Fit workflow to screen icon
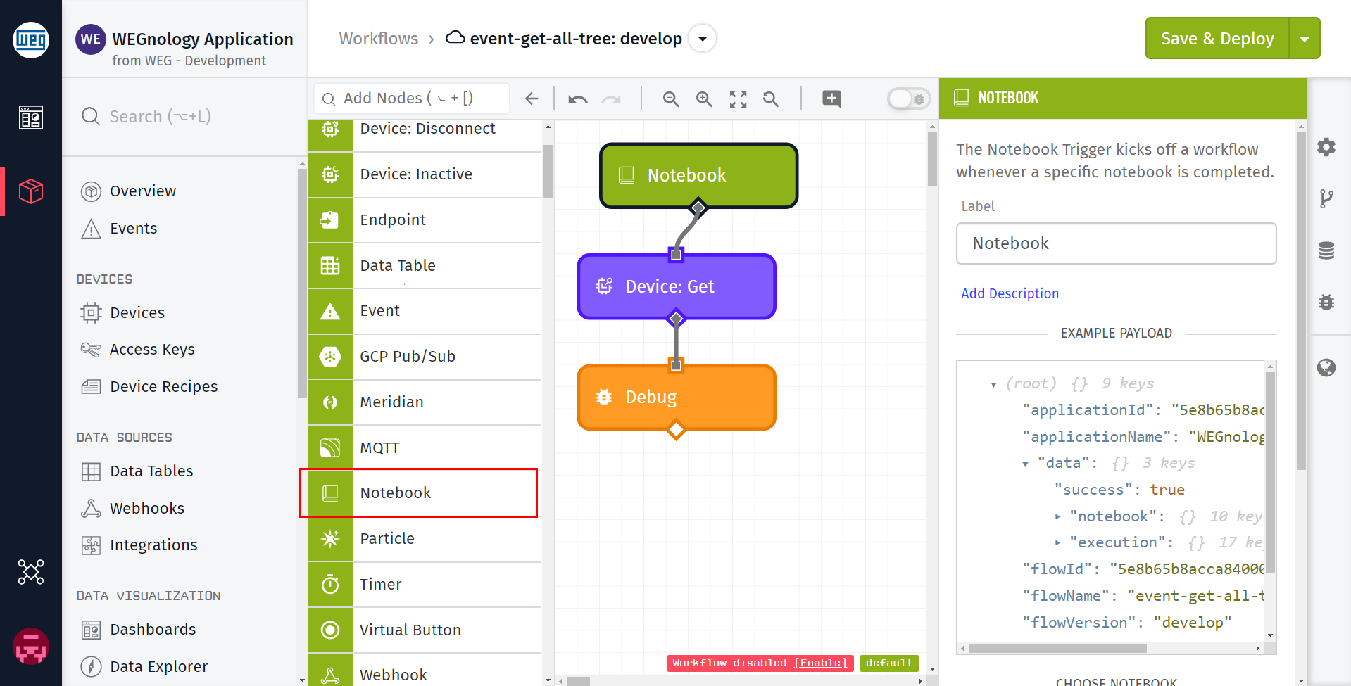Image resolution: width=1351 pixels, height=686 pixels. click(738, 99)
